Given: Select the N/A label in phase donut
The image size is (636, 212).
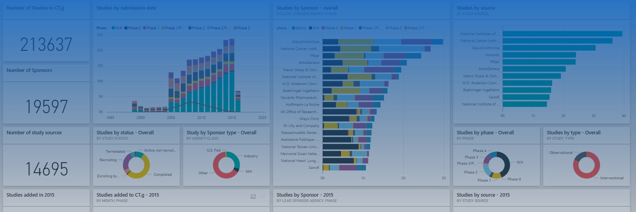Looking at the screenshot, I should tap(520, 162).
